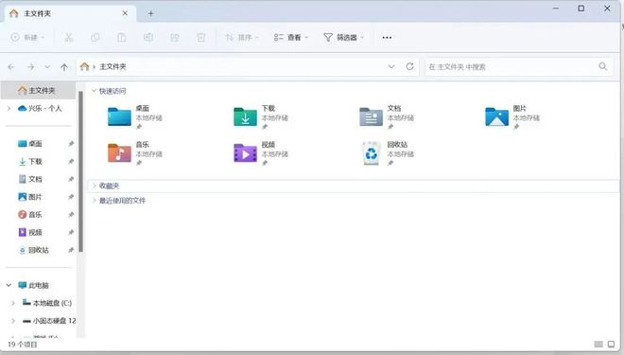Open the three-dot more options menu
624x355 pixels.
(x=387, y=38)
